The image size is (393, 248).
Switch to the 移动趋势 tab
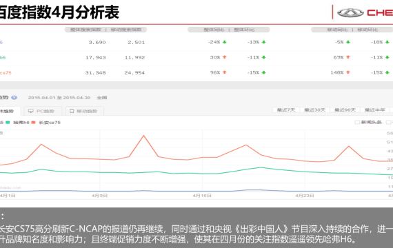pyautogui.click(x=85, y=111)
